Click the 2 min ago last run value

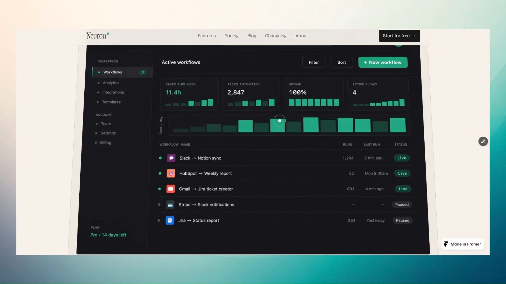(x=373, y=158)
